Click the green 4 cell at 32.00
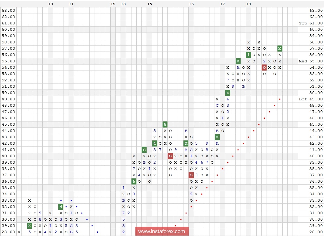324x236 pixels. point(61,206)
